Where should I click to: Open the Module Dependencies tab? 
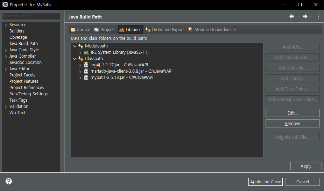[212, 29]
